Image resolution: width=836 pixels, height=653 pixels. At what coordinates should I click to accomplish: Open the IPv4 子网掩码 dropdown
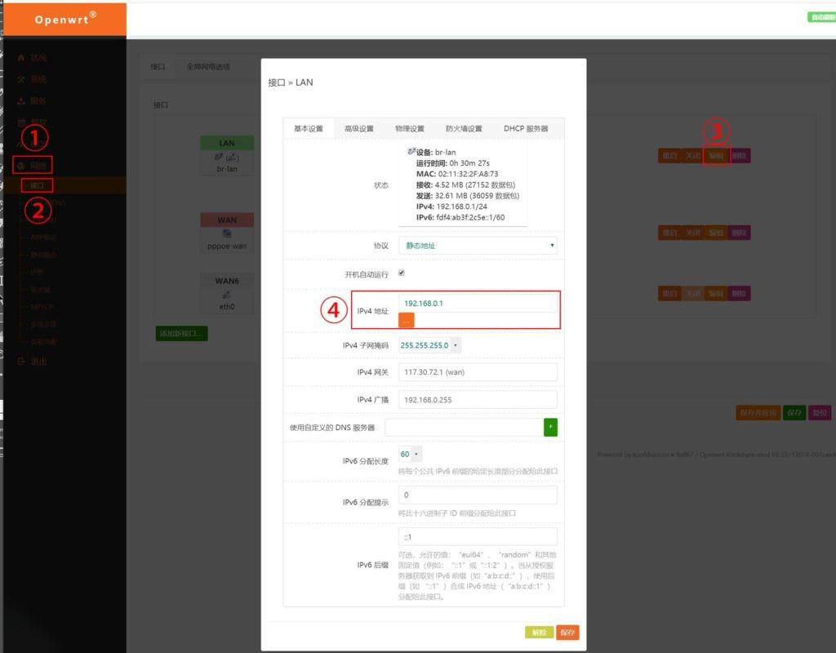pyautogui.click(x=429, y=345)
